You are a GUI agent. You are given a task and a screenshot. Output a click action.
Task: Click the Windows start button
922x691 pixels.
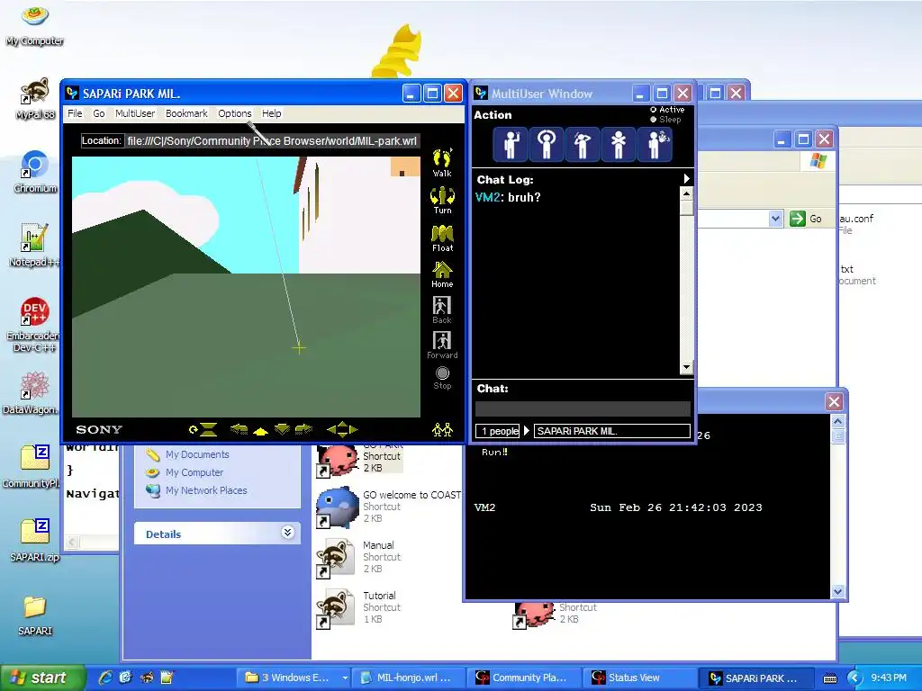(41, 678)
